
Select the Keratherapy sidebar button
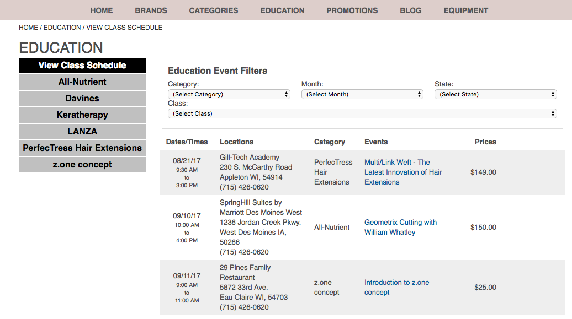tap(82, 115)
